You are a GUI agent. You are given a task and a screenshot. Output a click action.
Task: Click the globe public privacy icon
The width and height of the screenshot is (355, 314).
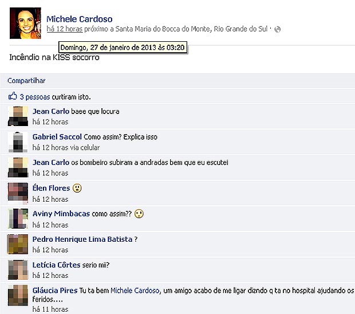click(x=277, y=29)
